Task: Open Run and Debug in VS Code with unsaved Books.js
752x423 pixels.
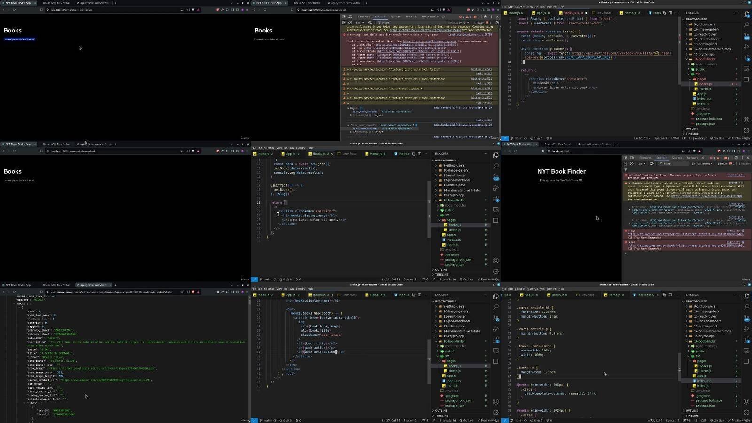Action: point(746,47)
